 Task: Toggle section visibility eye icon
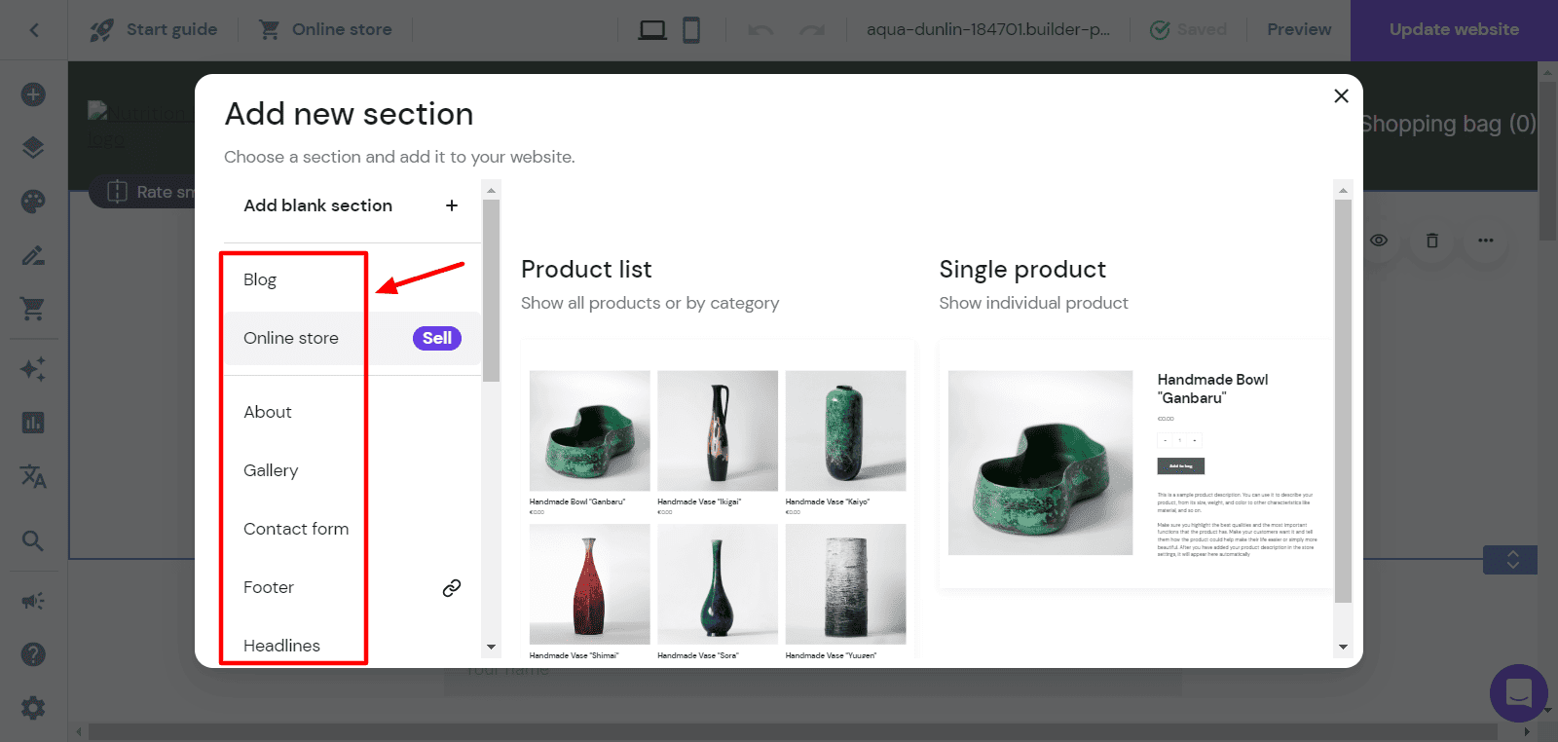[1379, 241]
